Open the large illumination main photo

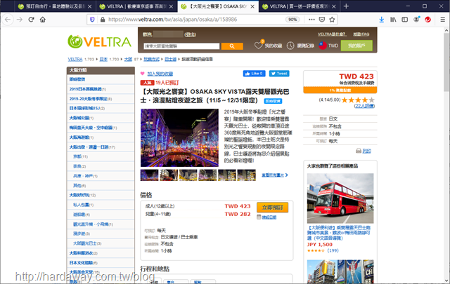tap(179, 137)
